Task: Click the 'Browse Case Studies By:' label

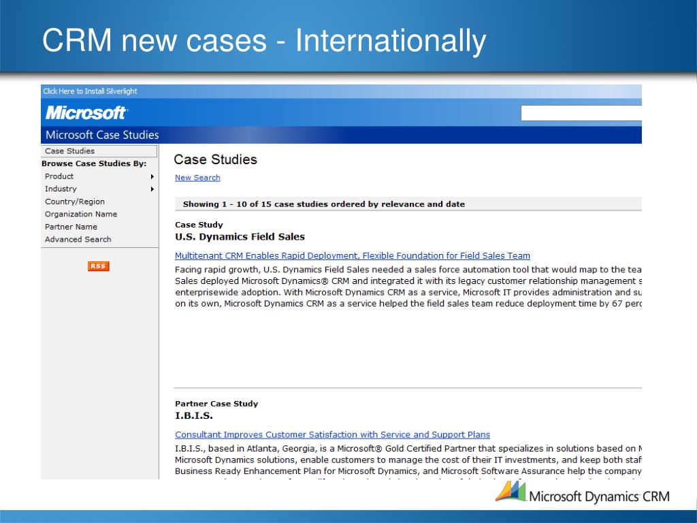Action: [94, 163]
